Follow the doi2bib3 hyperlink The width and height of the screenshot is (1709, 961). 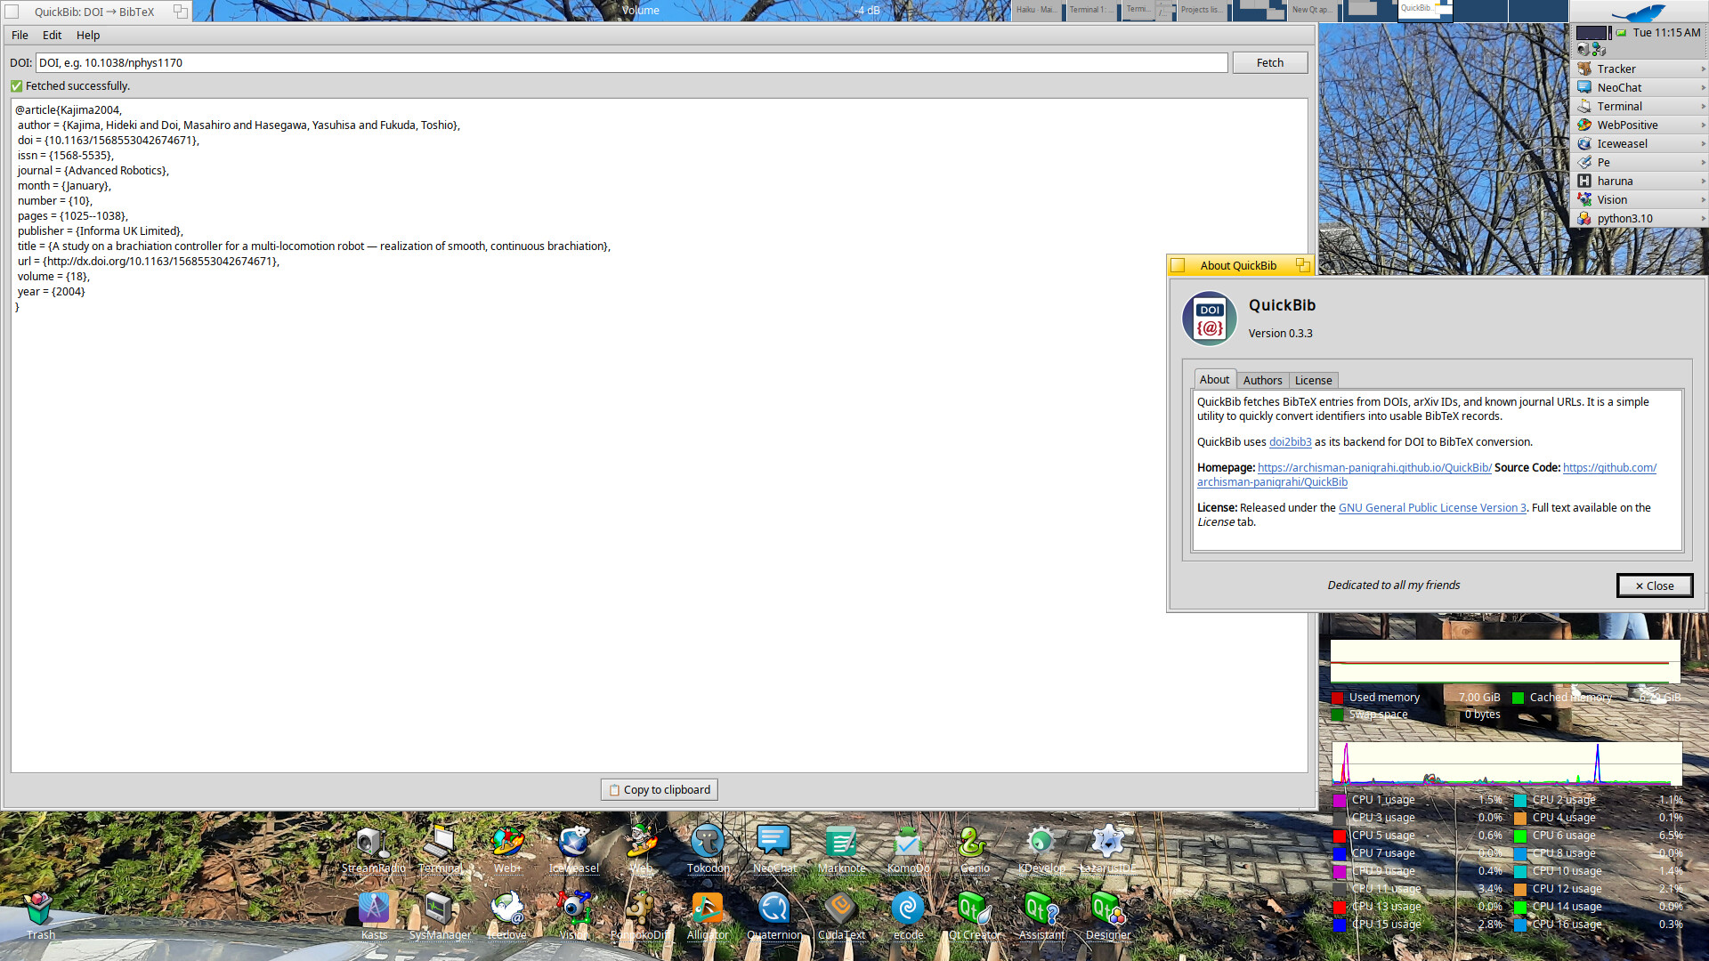(1290, 442)
